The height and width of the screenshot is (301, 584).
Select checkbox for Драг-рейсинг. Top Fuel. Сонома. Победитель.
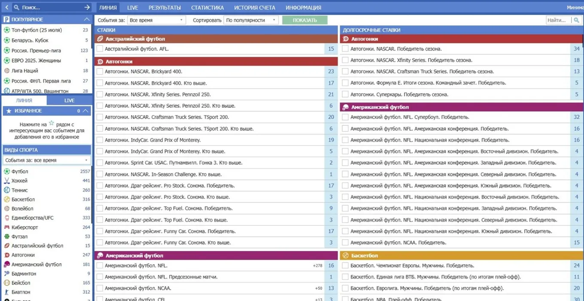tap(100, 208)
